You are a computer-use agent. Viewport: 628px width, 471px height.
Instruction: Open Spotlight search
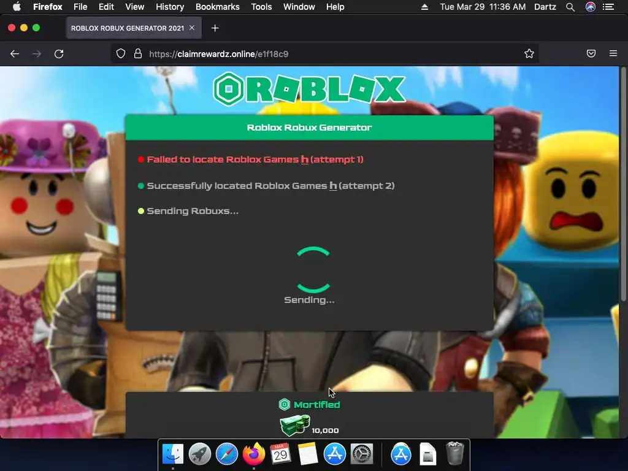tap(570, 7)
